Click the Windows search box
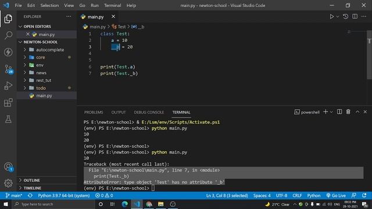Image resolution: width=372 pixels, height=209 pixels. [53, 204]
